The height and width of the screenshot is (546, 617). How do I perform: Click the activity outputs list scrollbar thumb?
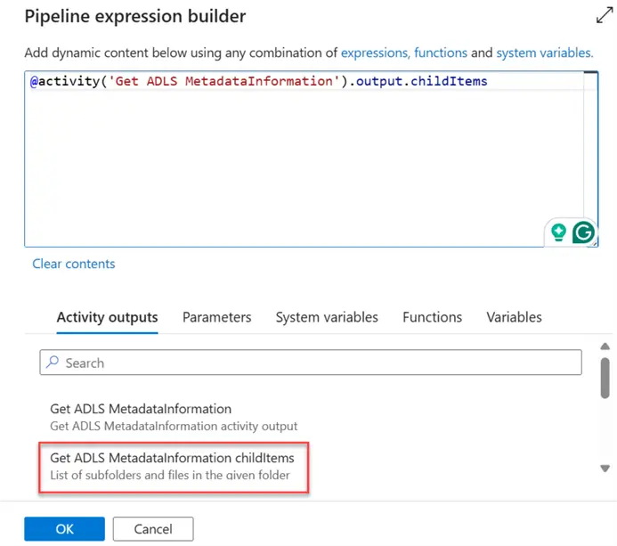click(605, 378)
